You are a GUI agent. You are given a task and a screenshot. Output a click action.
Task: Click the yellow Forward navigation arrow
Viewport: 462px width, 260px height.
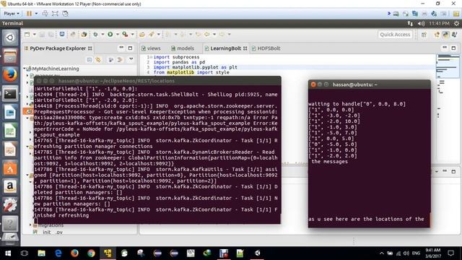[222, 35]
